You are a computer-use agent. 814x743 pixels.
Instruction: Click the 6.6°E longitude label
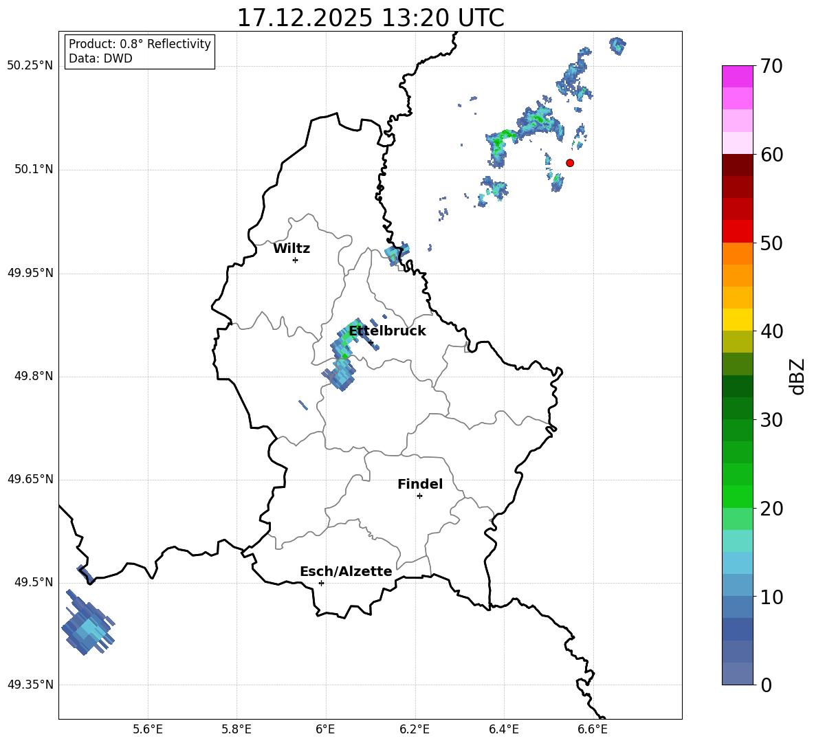coord(593,729)
